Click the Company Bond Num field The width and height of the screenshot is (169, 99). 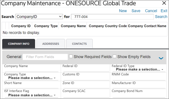coord(139,95)
